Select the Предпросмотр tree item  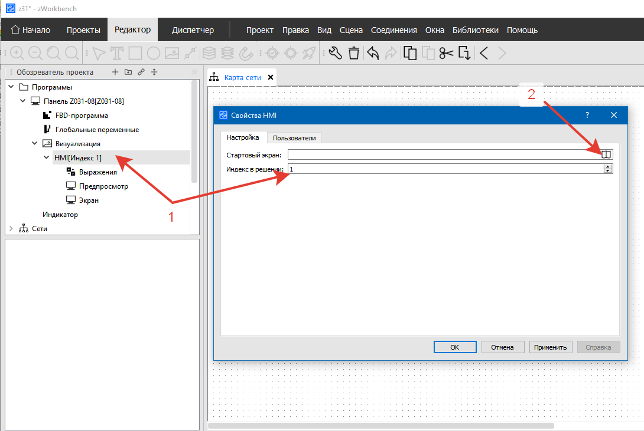(103, 186)
